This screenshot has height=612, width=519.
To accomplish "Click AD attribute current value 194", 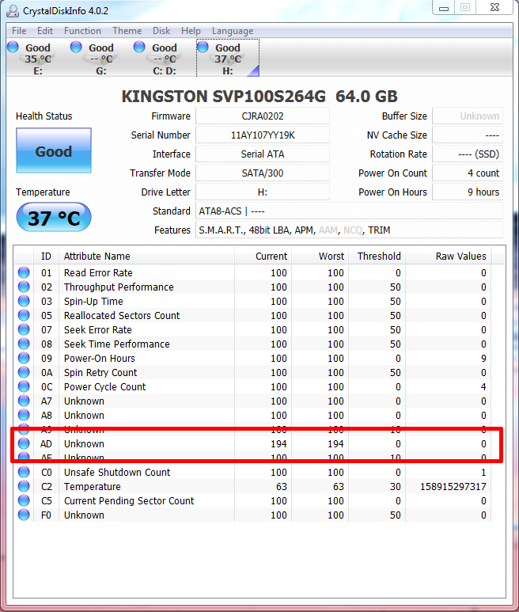I will tap(278, 444).
